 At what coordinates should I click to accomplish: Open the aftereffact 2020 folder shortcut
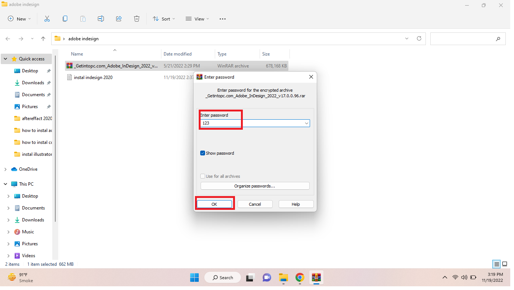click(x=33, y=119)
